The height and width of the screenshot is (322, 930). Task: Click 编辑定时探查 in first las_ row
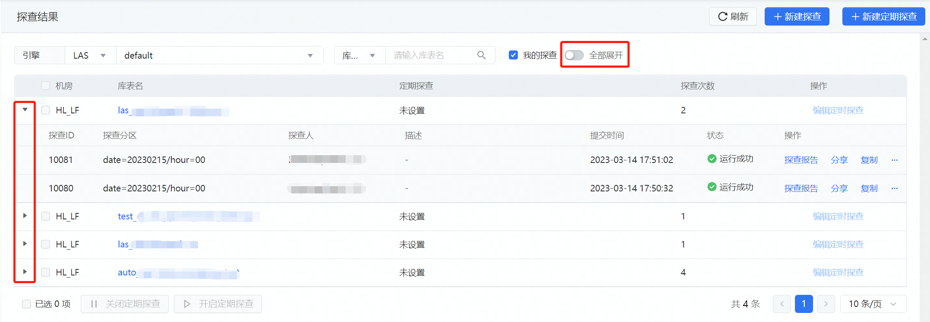pos(838,110)
